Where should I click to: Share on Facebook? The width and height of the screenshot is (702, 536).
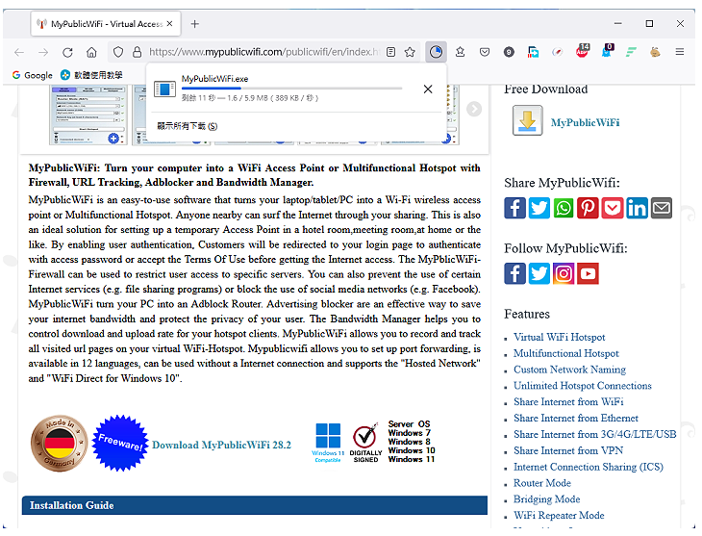[x=514, y=208]
